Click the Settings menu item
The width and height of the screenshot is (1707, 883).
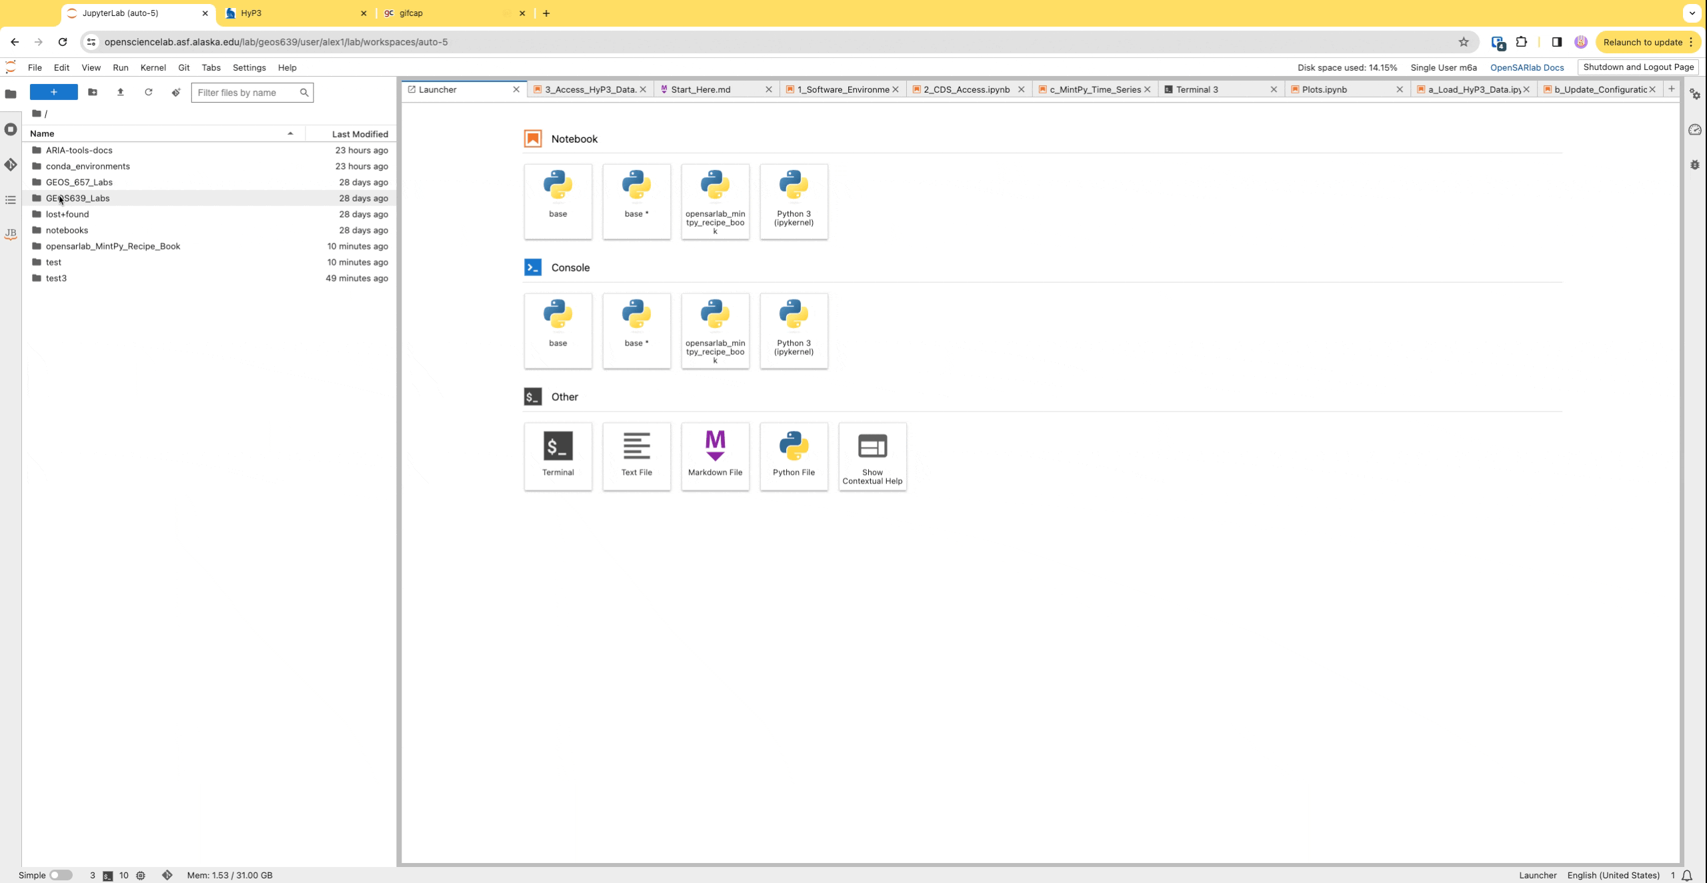coord(249,67)
